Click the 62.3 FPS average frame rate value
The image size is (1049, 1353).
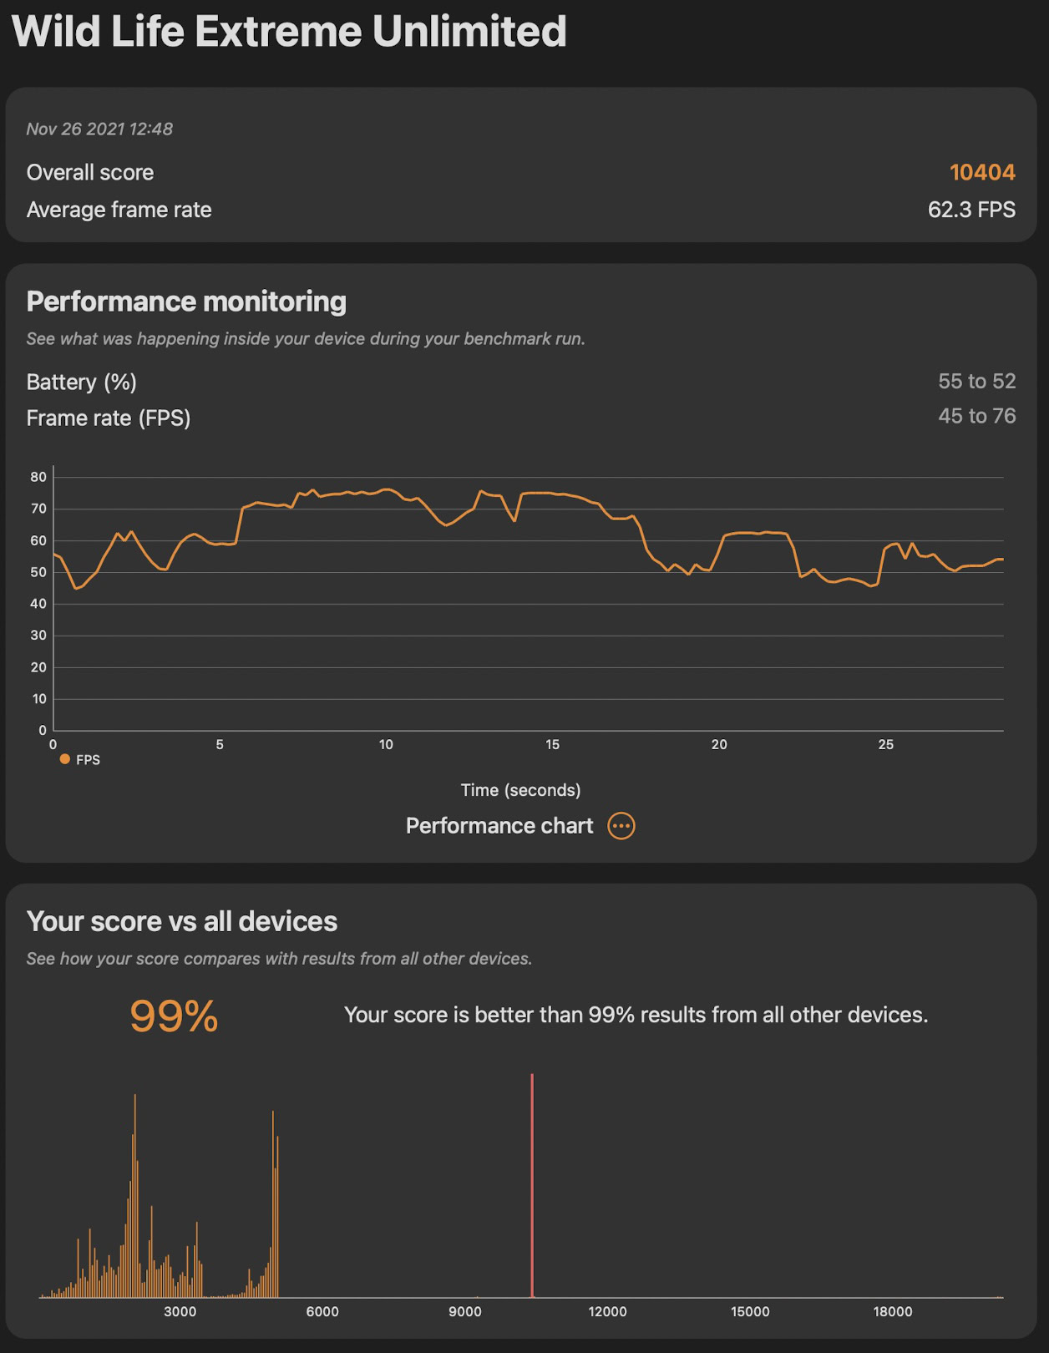pyautogui.click(x=971, y=210)
